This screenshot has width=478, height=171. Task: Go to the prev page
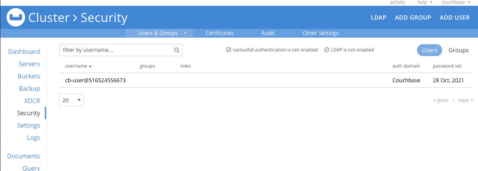[x=441, y=100]
